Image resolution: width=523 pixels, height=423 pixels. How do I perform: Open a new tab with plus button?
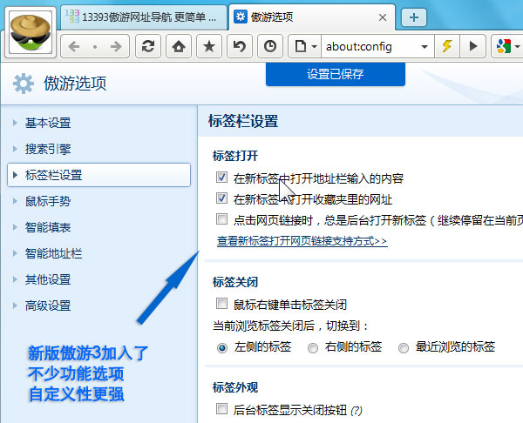click(x=413, y=17)
